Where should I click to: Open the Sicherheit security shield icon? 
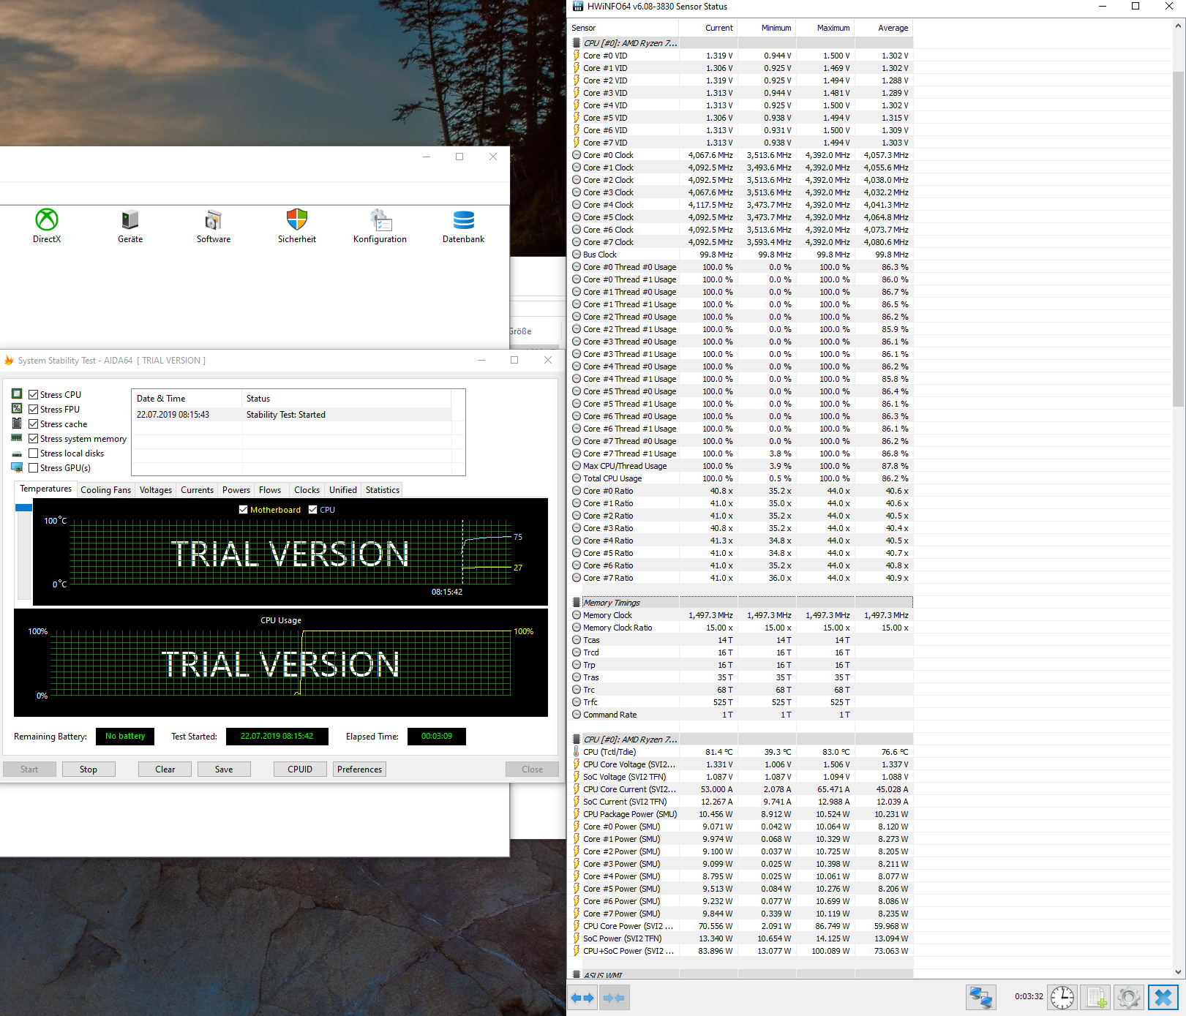(297, 225)
